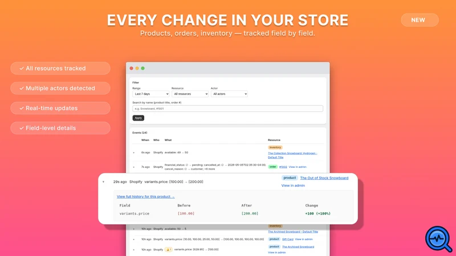Click the Apply filter button
Viewport: 456px width, 256px height.
coord(138,118)
